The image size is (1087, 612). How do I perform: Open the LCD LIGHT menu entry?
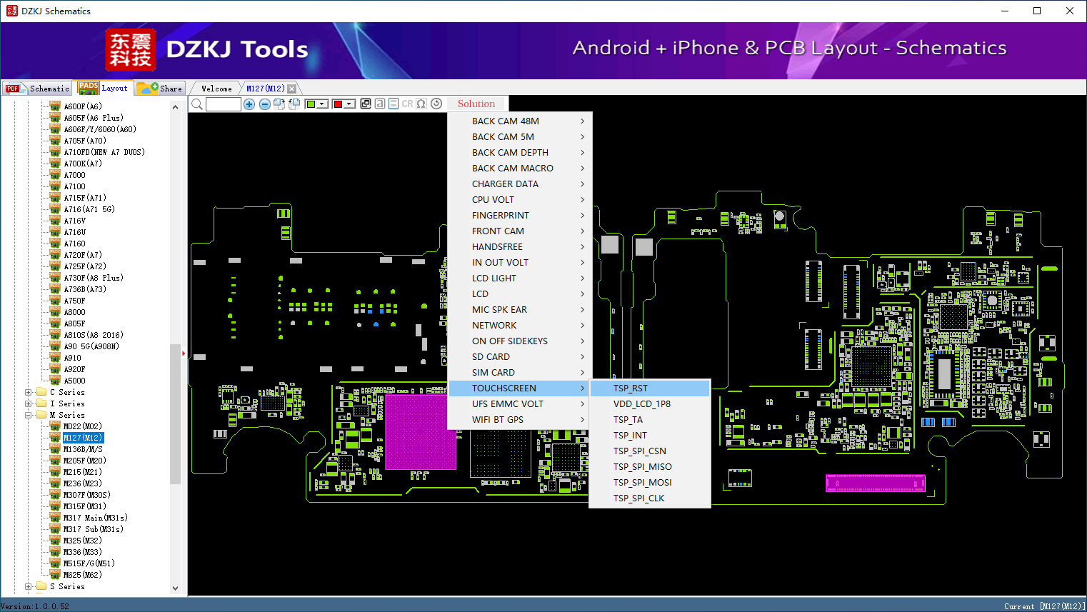pyautogui.click(x=520, y=279)
